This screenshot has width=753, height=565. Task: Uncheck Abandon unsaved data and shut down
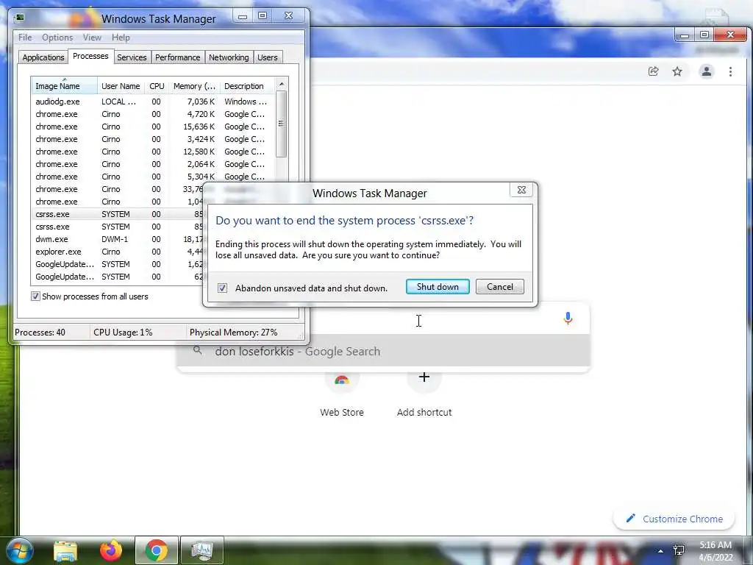(x=222, y=288)
